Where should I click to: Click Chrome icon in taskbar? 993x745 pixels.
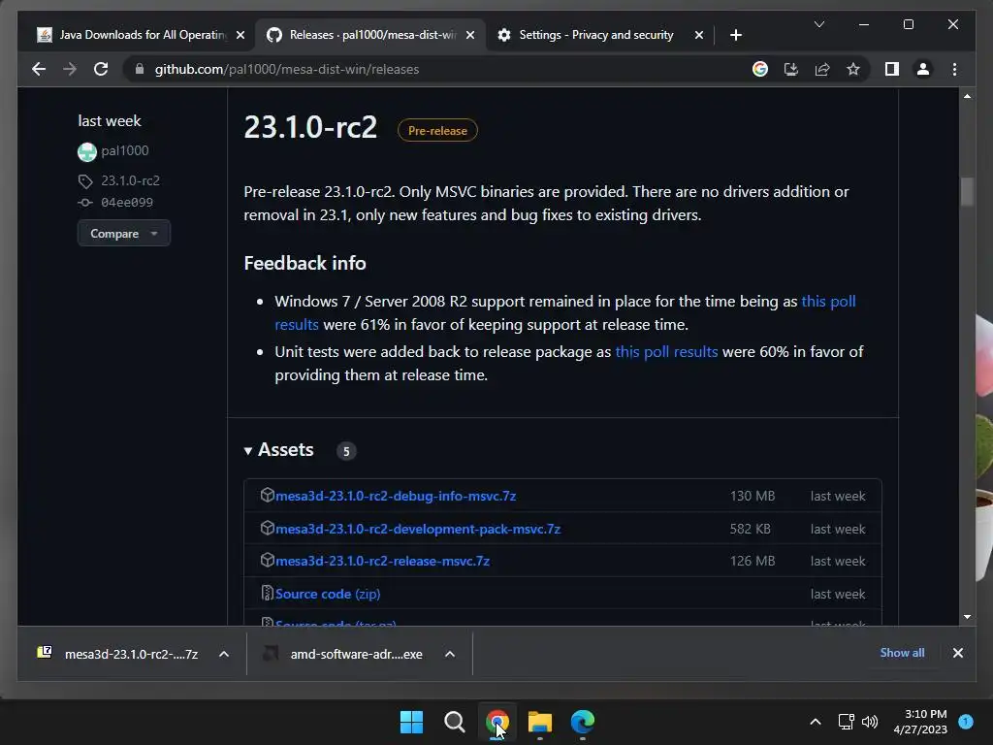tap(497, 722)
